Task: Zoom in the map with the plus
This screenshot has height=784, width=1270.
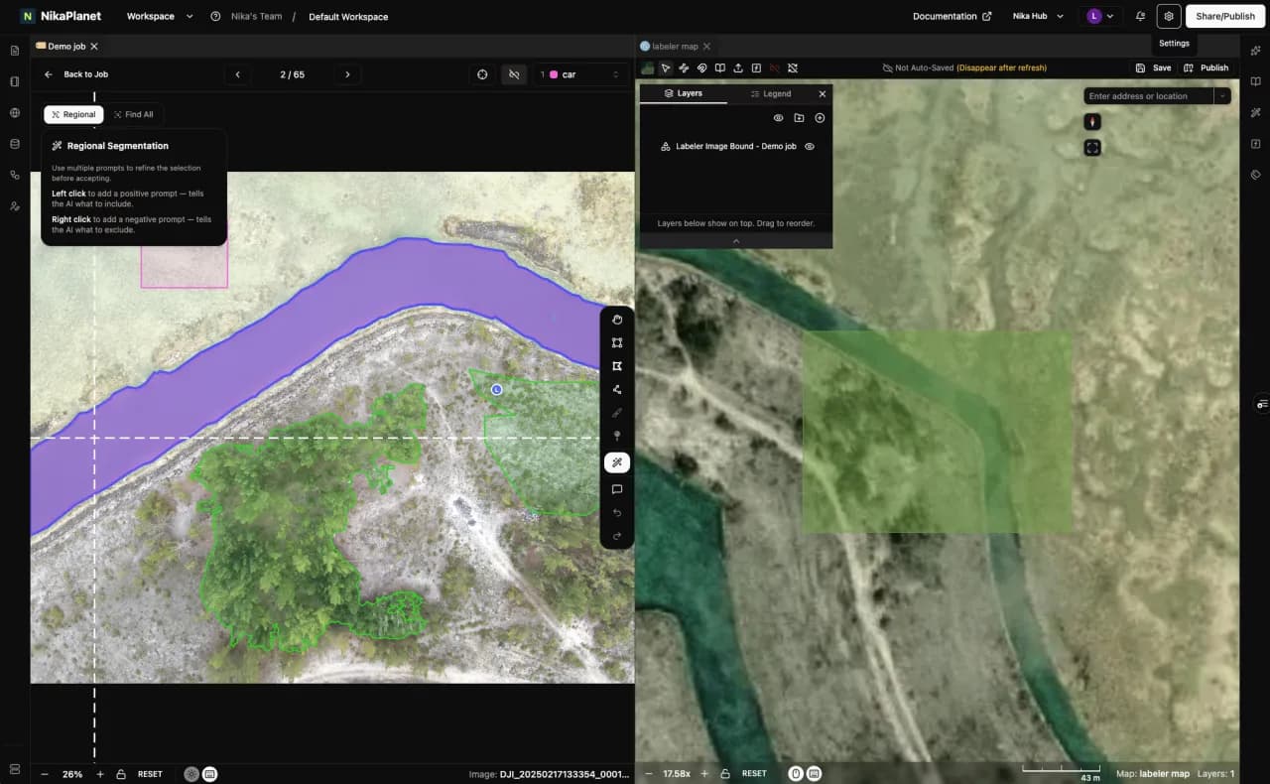Action: pos(704,774)
